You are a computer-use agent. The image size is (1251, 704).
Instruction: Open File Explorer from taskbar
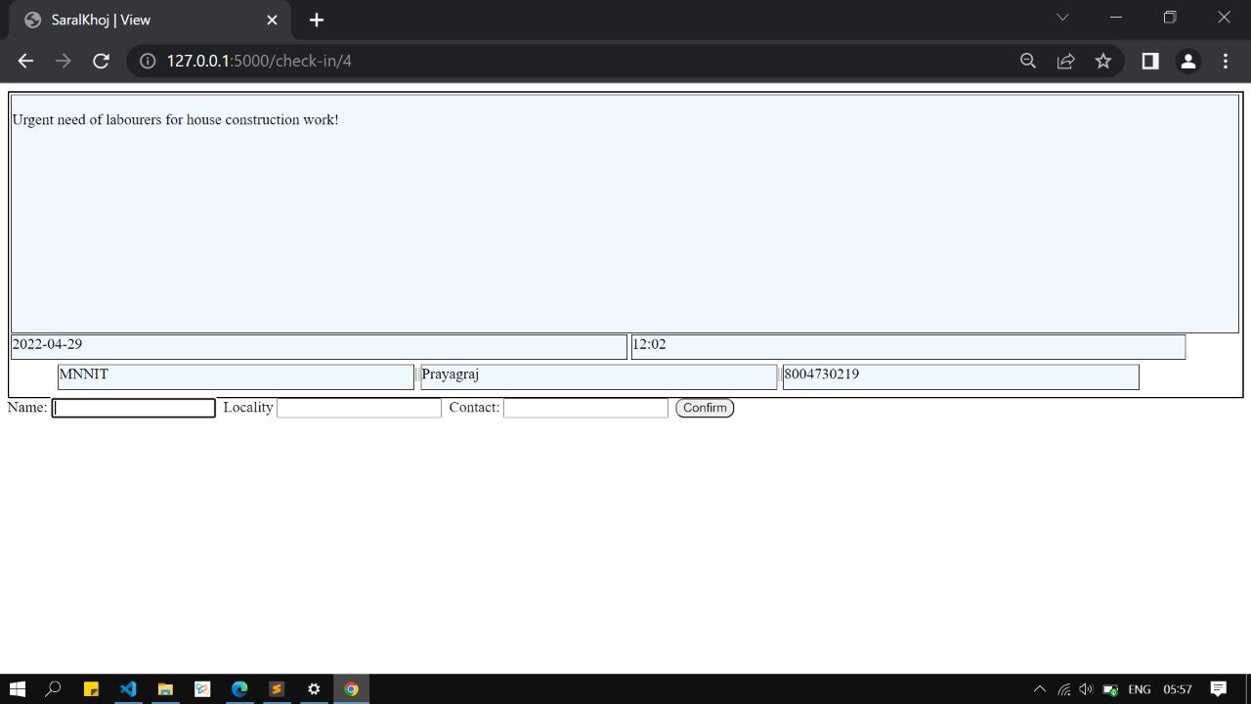click(165, 689)
